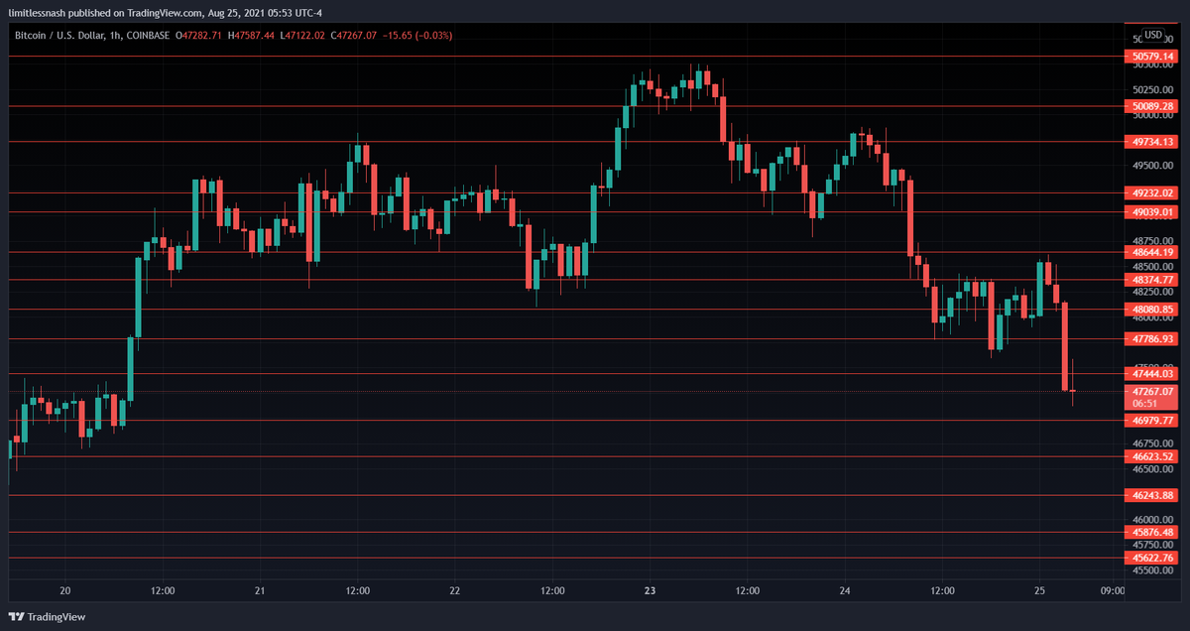Click date label 20 on time axis
Screen dimensions: 1190x631
click(x=65, y=591)
